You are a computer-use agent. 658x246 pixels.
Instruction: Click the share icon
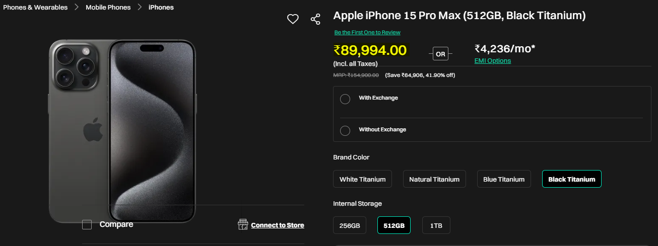point(315,19)
